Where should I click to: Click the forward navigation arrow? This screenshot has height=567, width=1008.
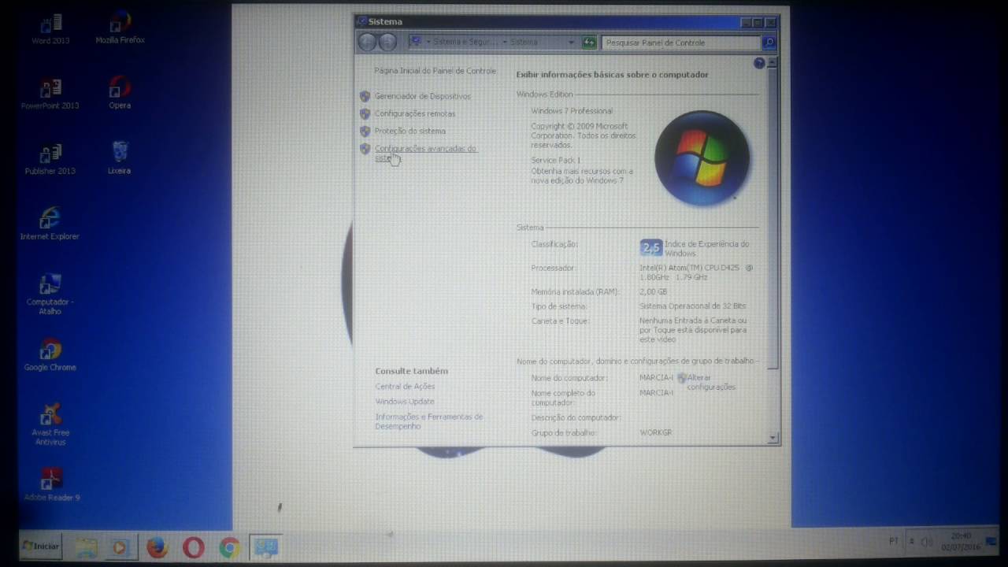(387, 43)
